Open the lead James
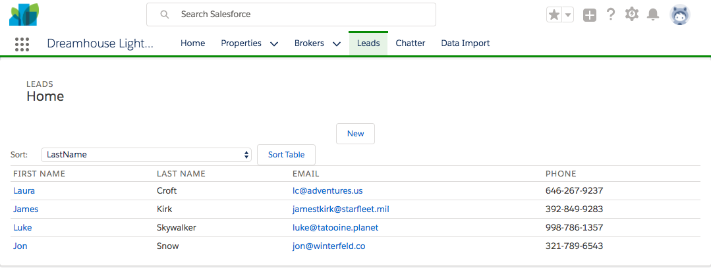This screenshot has width=711, height=276. coord(26,209)
